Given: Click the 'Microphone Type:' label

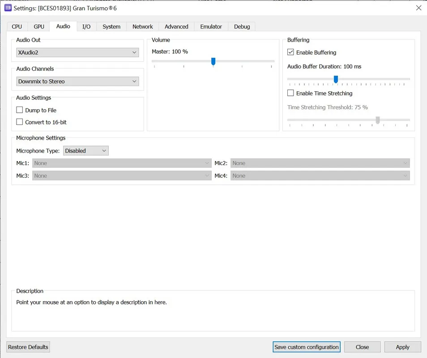Looking at the screenshot, I should point(38,151).
